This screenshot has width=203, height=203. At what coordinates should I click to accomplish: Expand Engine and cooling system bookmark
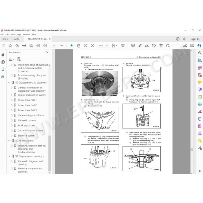[12, 95]
